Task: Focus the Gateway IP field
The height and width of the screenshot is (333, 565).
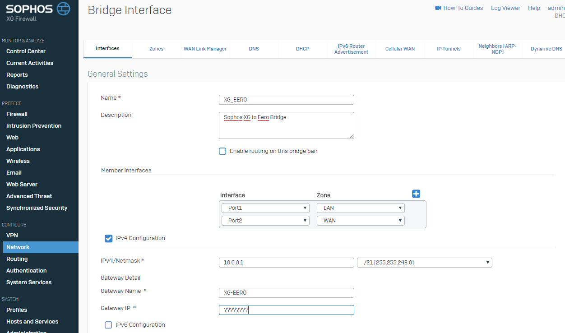Action: (x=286, y=310)
